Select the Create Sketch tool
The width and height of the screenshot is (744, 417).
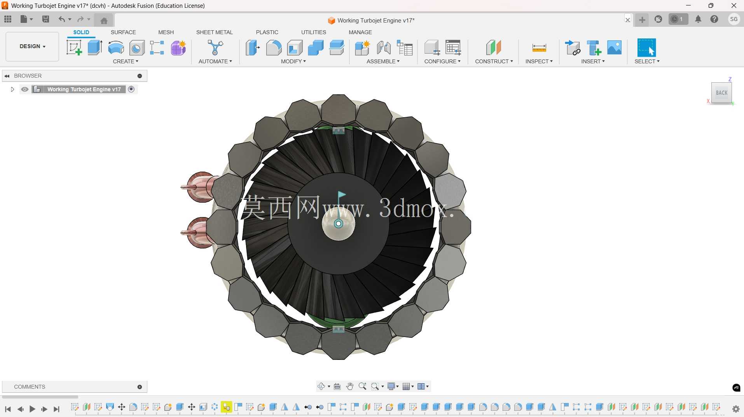click(x=74, y=48)
